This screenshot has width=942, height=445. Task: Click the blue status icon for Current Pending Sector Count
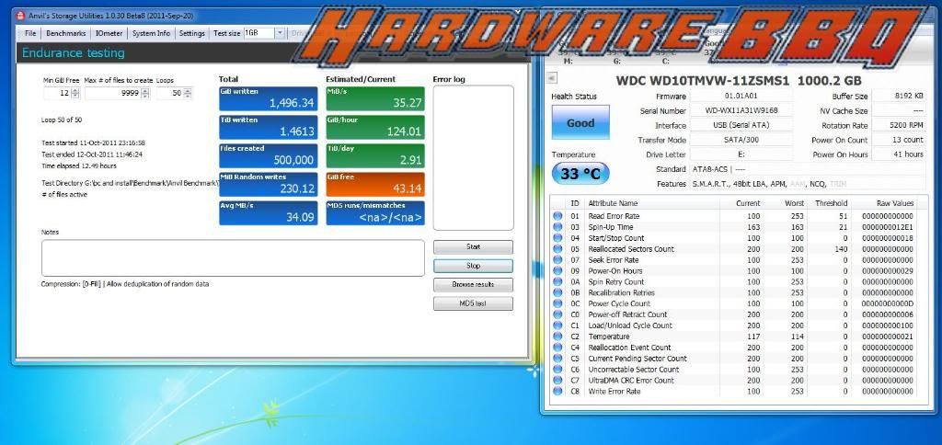(557, 359)
